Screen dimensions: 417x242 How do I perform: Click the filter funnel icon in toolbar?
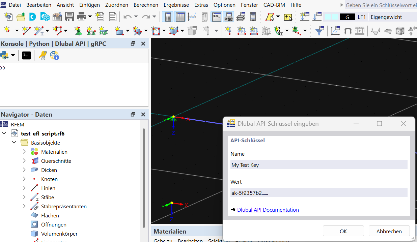[319, 31]
